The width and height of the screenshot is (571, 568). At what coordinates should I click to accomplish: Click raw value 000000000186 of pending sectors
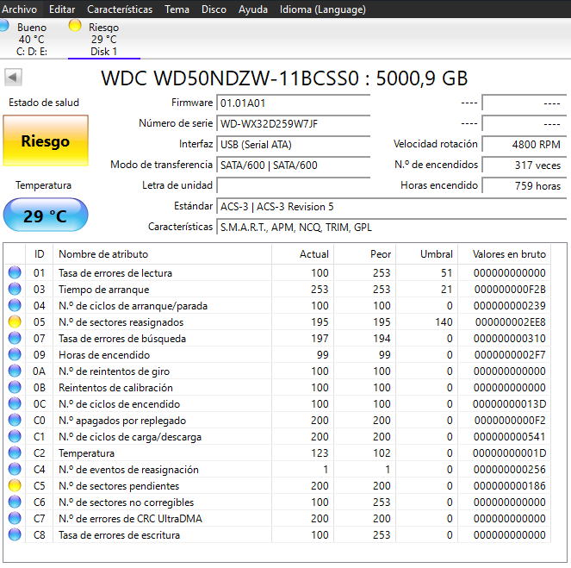510,485
